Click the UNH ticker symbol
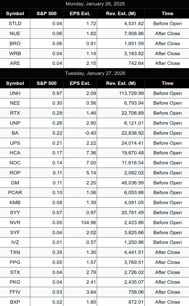The width and height of the screenshot is (189, 306). pos(15,93)
